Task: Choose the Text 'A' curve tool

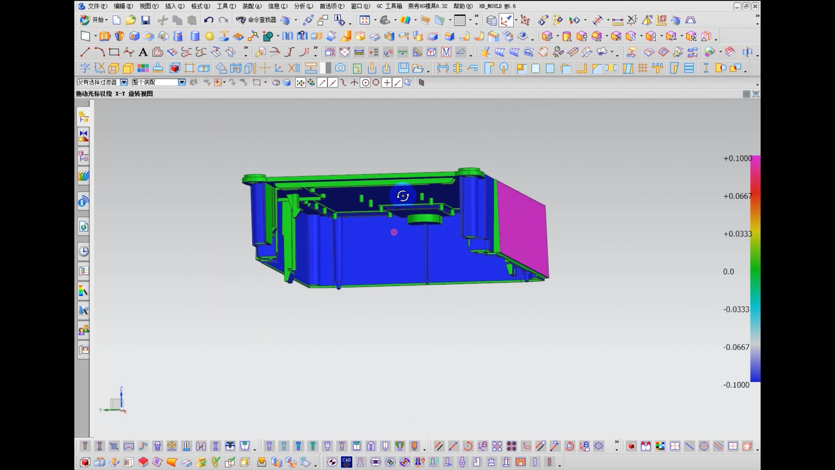Action: point(143,53)
